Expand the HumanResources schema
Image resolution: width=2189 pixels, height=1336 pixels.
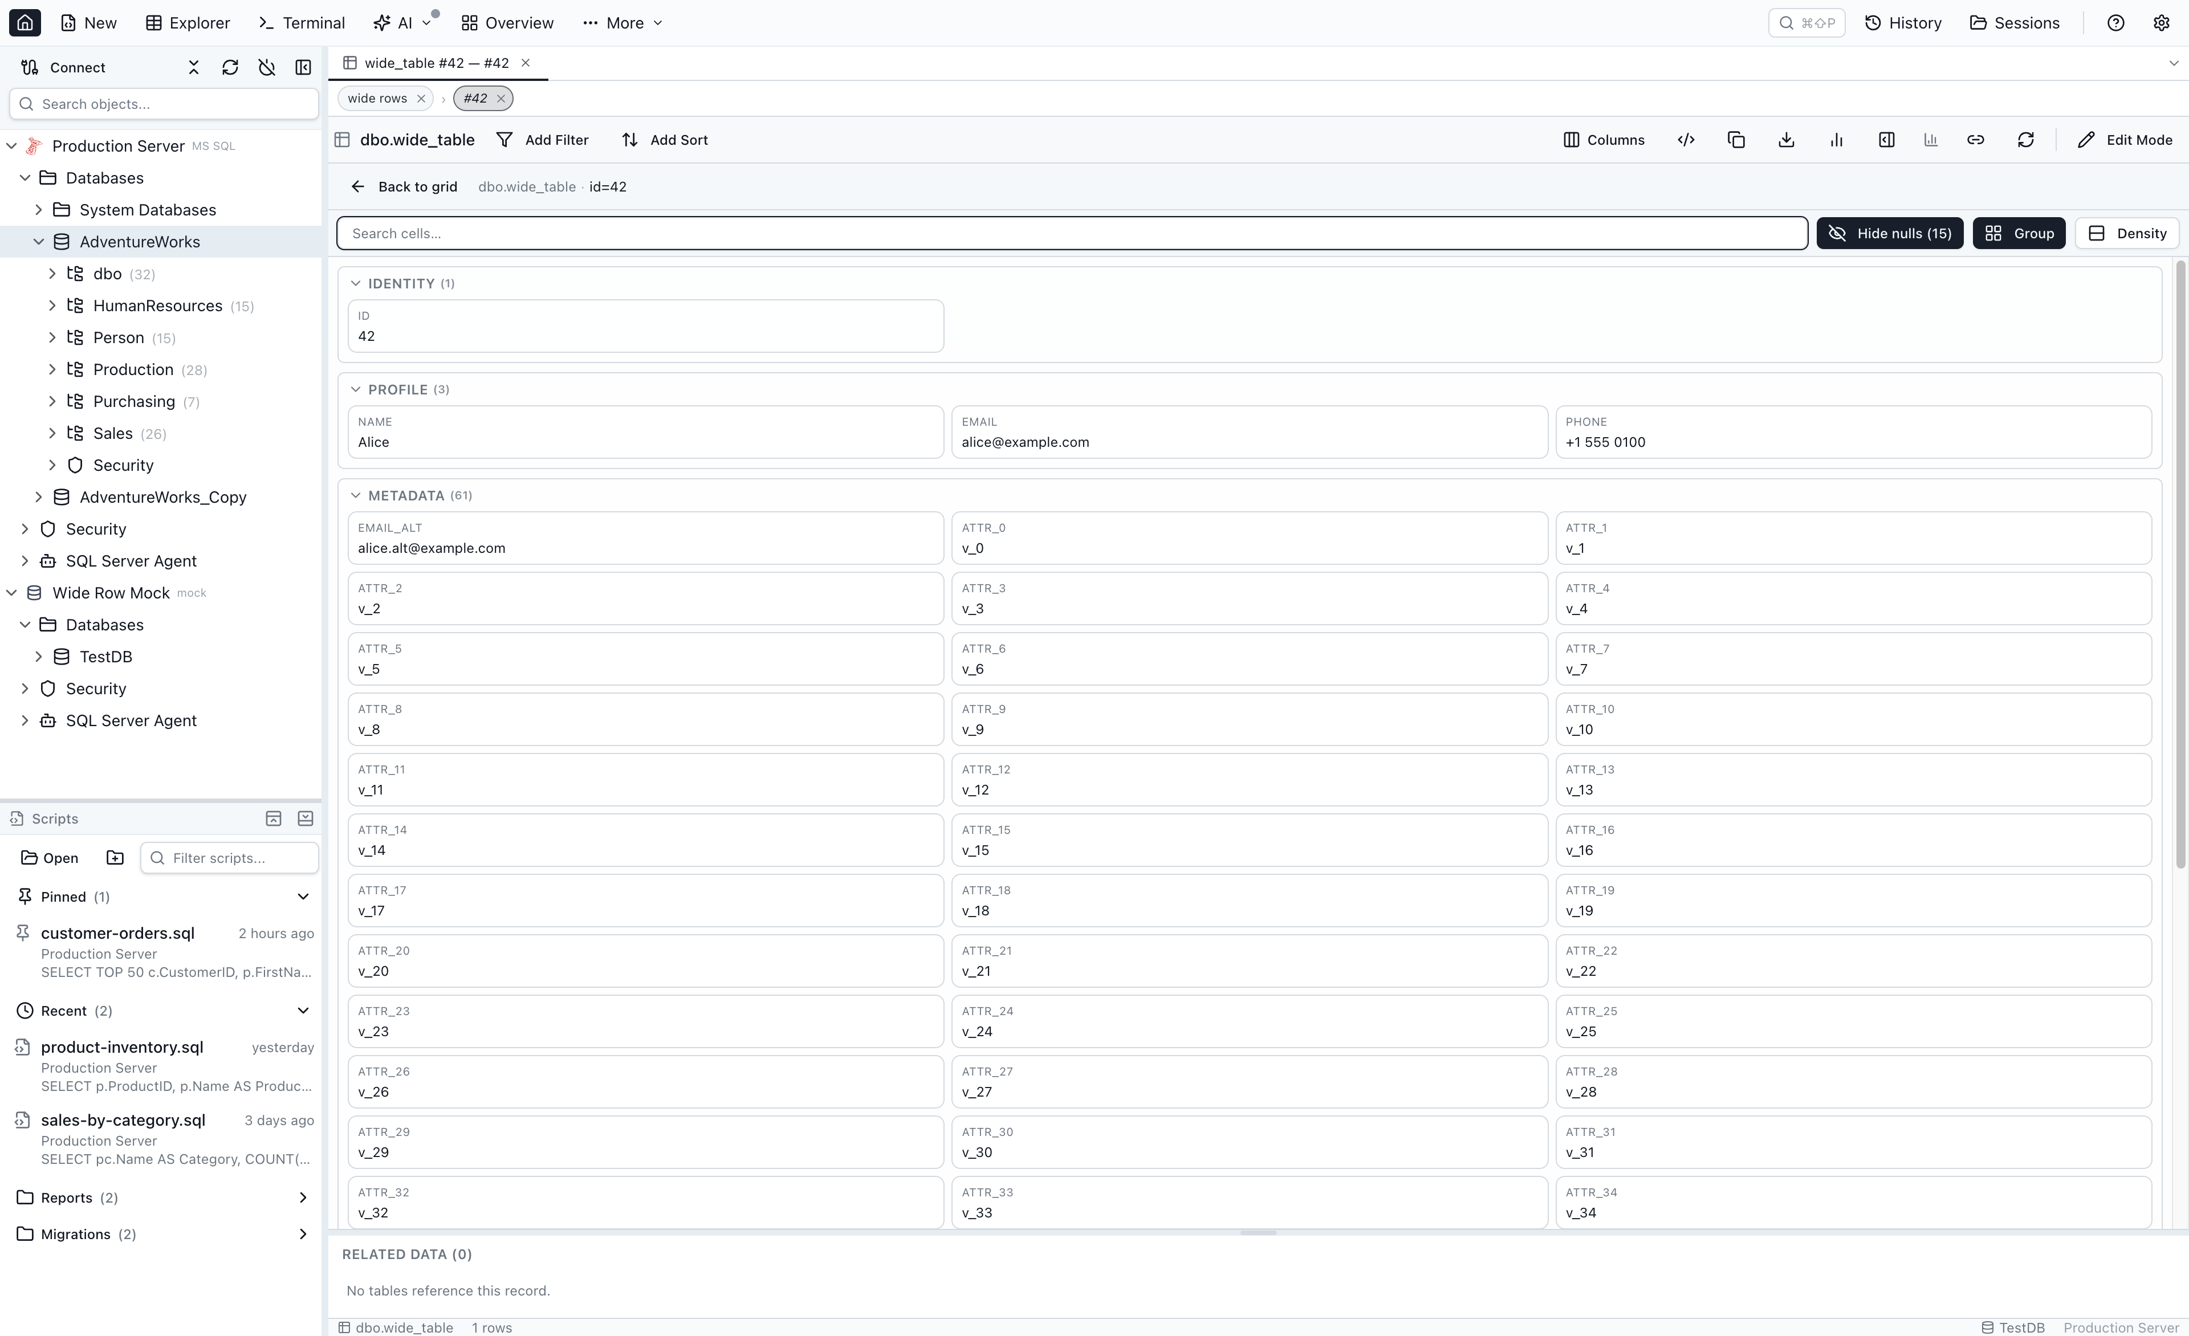(52, 306)
